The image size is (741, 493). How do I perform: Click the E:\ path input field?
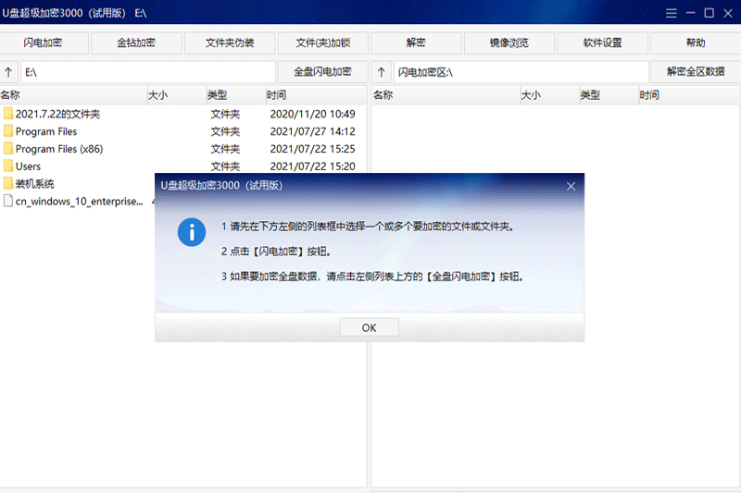pyautogui.click(x=148, y=72)
